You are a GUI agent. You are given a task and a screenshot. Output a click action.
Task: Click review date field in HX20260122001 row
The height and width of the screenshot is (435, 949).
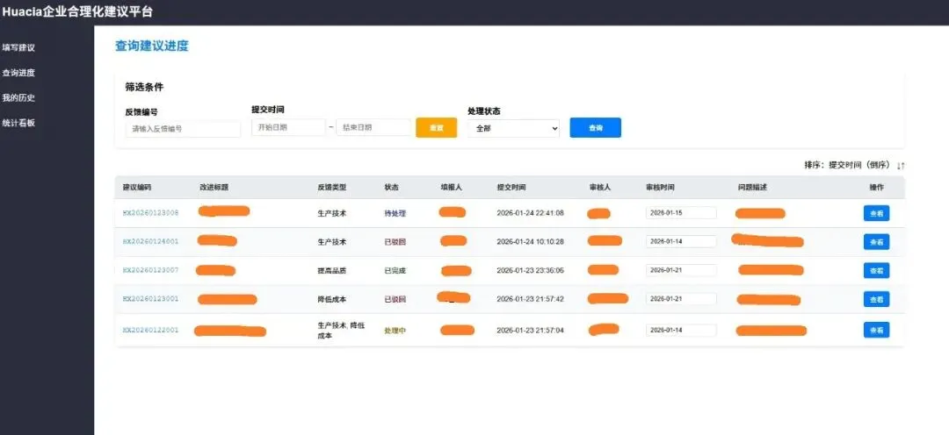[x=681, y=330]
